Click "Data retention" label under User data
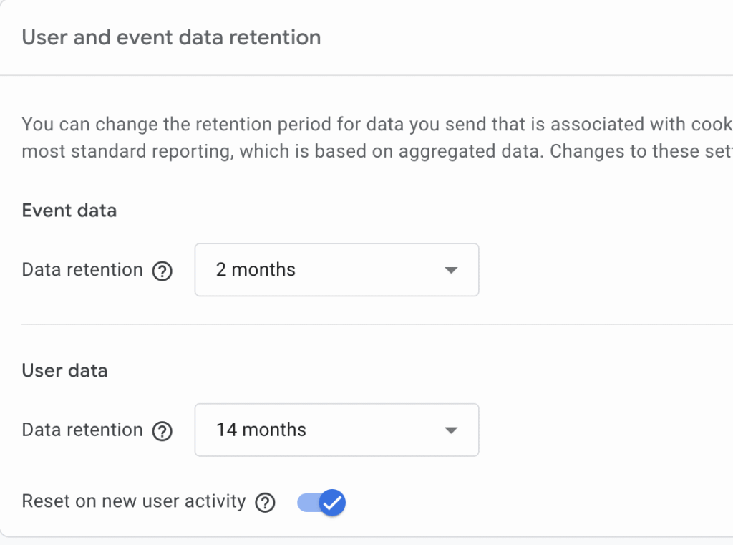 coord(82,430)
